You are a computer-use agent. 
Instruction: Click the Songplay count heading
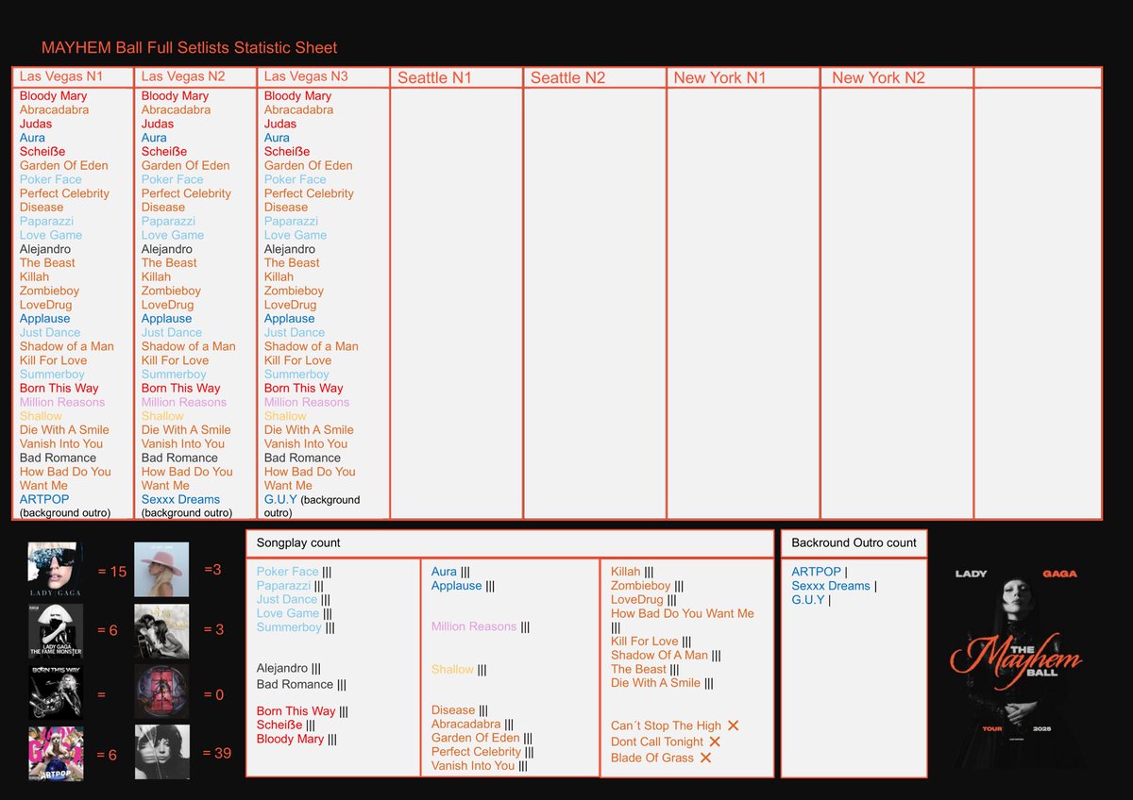click(x=298, y=543)
